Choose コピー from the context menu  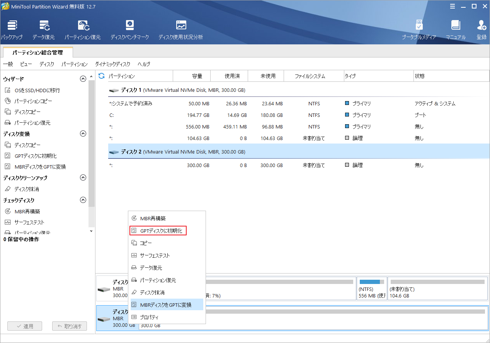click(x=167, y=243)
